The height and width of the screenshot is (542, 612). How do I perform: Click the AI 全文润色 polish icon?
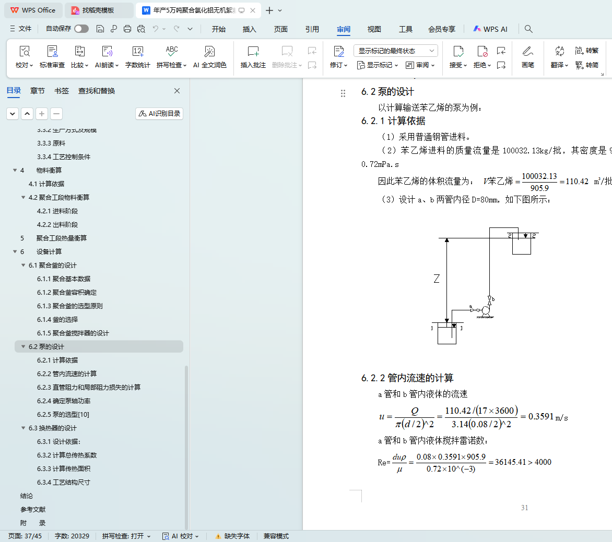pyautogui.click(x=209, y=52)
